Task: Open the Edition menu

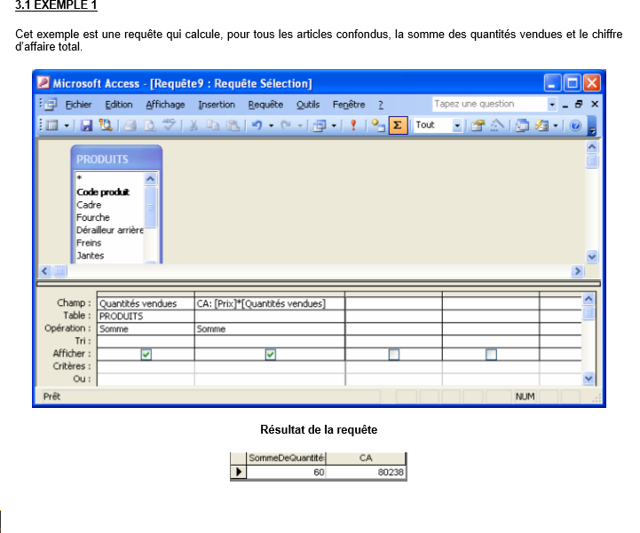Action: point(119,105)
